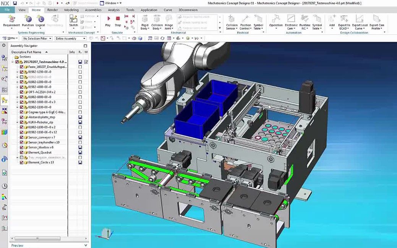Hide the Cognex type A GigE component
Viewport: 397px width, 248px height.
click(21, 112)
